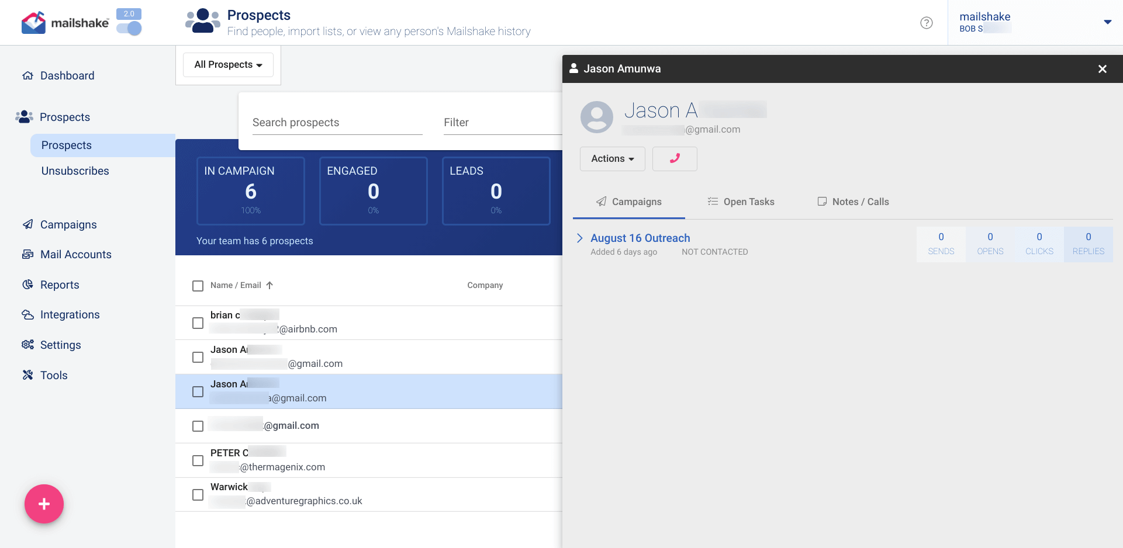The width and height of the screenshot is (1123, 548).
Task: Toggle the 2.0 version switch
Action: pos(129,27)
